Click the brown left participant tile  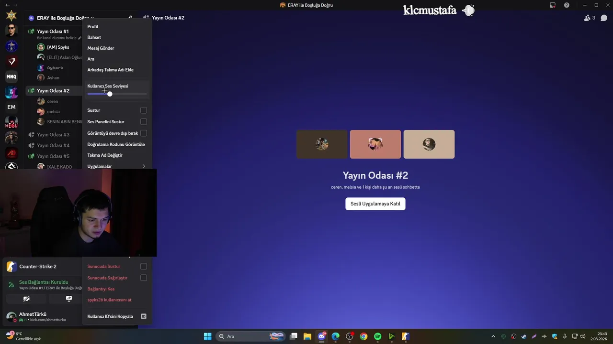[322, 144]
